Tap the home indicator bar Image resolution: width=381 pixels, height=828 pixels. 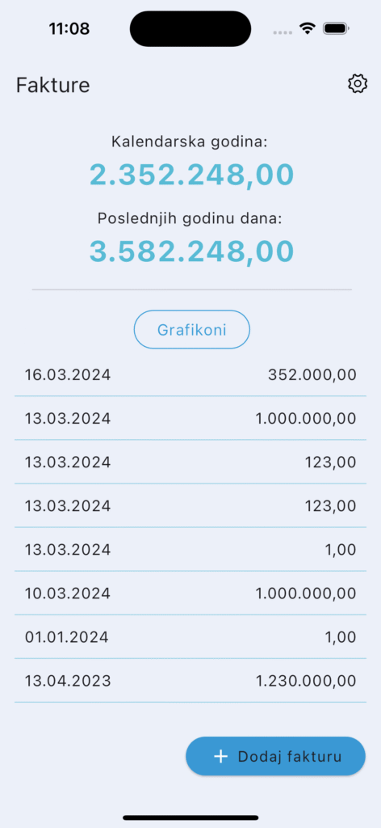click(x=190, y=817)
